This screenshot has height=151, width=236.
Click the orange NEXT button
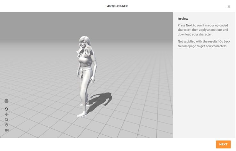[x=223, y=144]
